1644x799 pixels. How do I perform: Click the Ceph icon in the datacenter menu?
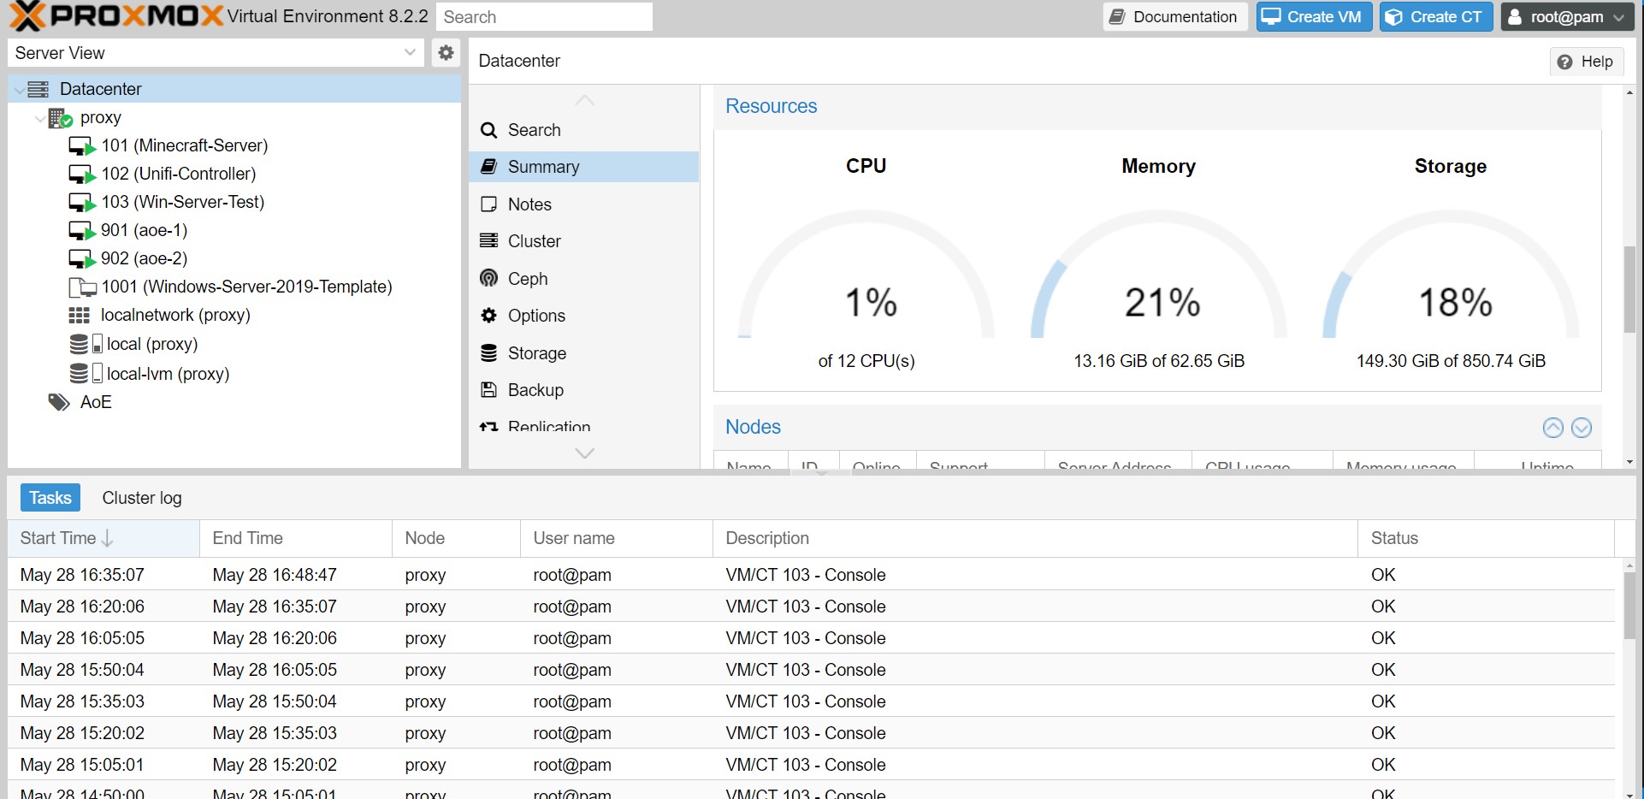tap(488, 279)
